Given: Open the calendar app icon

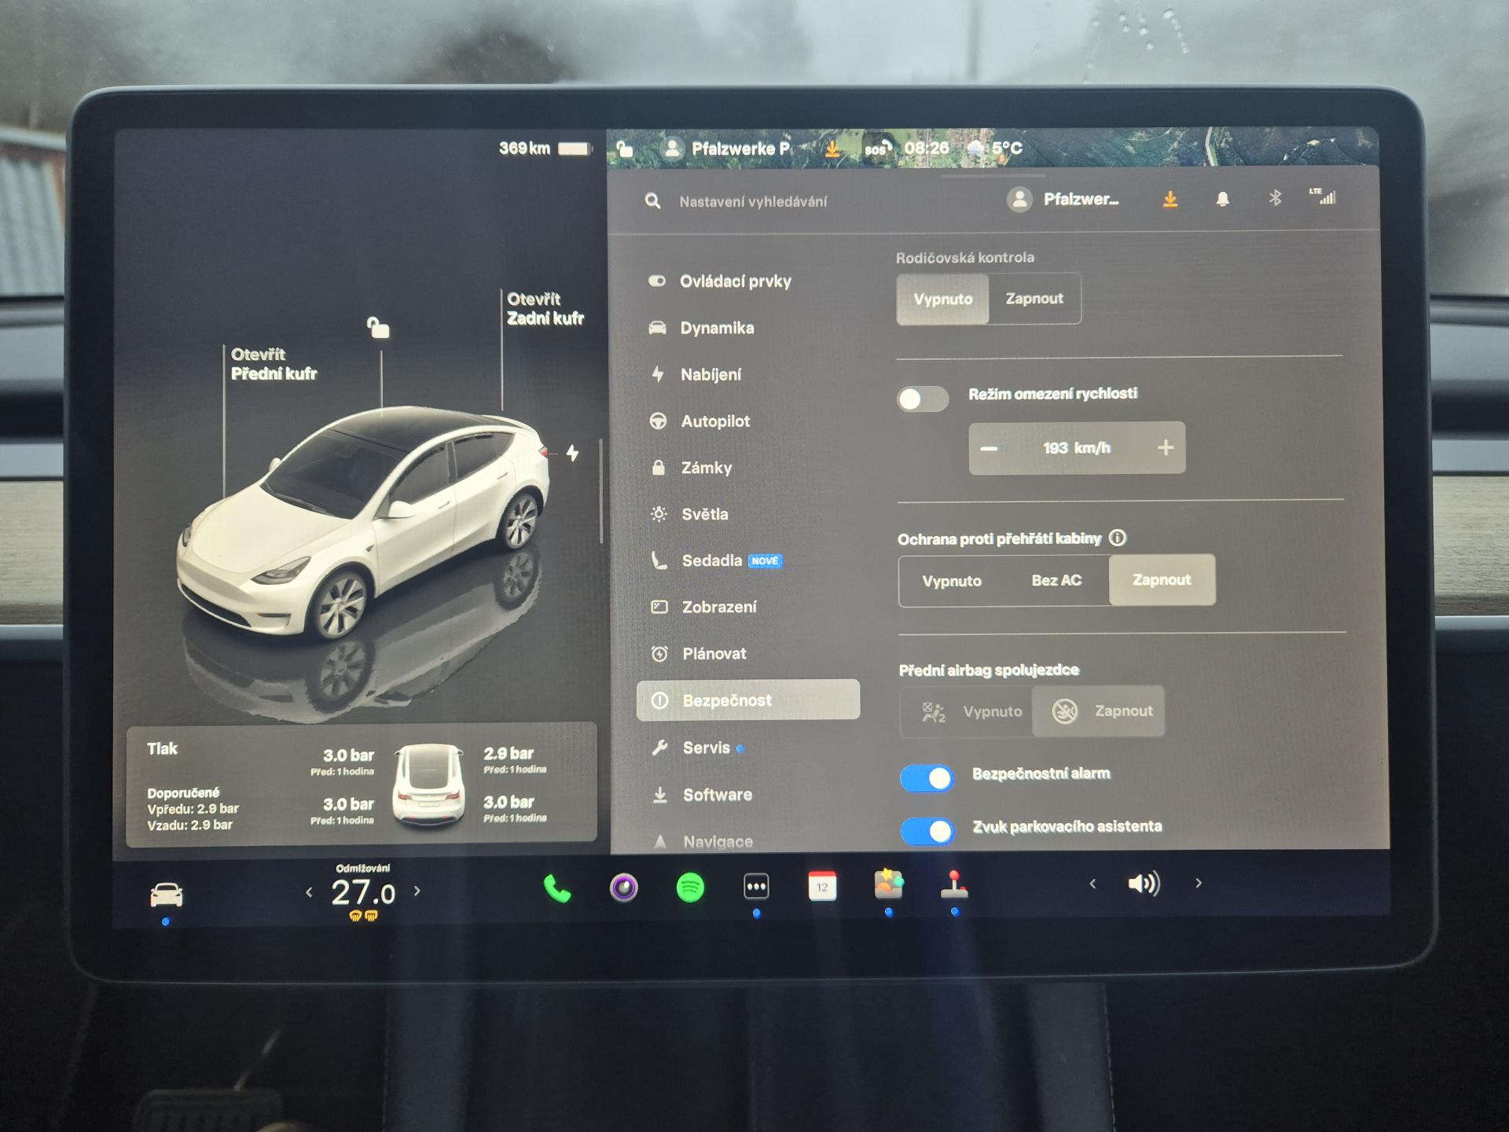Looking at the screenshot, I should 822,887.
